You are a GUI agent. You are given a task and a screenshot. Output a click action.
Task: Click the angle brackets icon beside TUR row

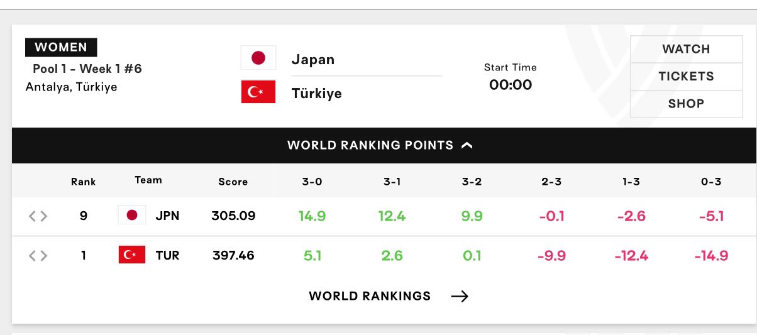(x=38, y=256)
